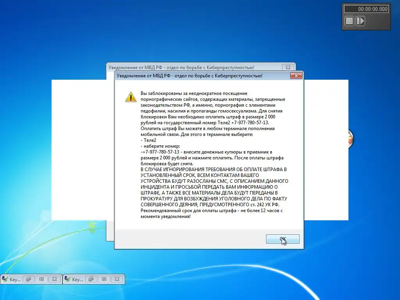Click OK in the МВД РФ notification dialog
This screenshot has height=300, width=400.
pos(282,239)
